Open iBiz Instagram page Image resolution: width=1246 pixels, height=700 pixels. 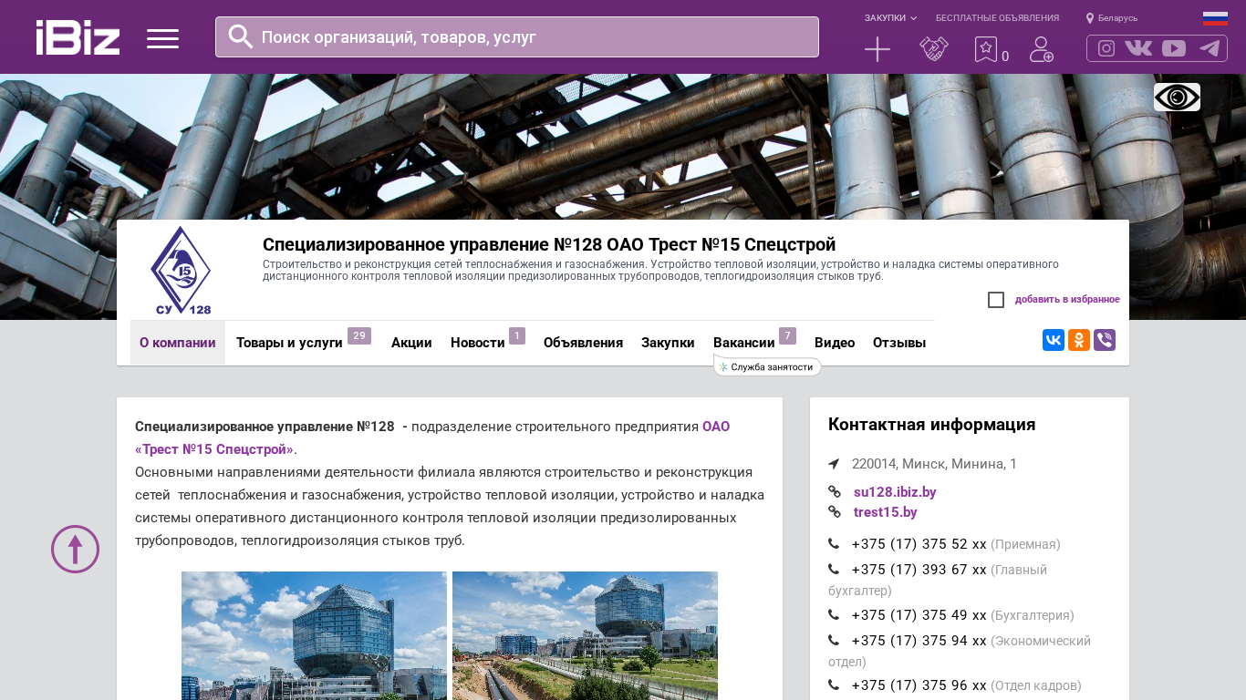coord(1106,48)
